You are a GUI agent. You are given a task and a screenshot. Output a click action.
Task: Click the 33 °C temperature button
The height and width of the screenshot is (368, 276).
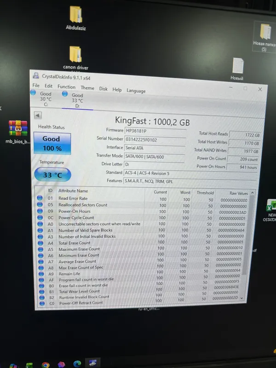point(52,175)
